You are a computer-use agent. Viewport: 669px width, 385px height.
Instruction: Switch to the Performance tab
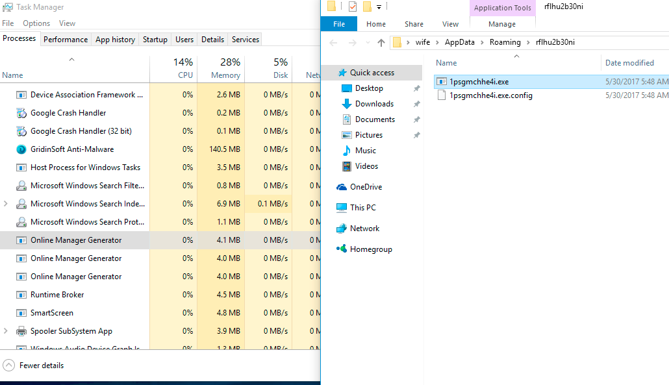66,40
